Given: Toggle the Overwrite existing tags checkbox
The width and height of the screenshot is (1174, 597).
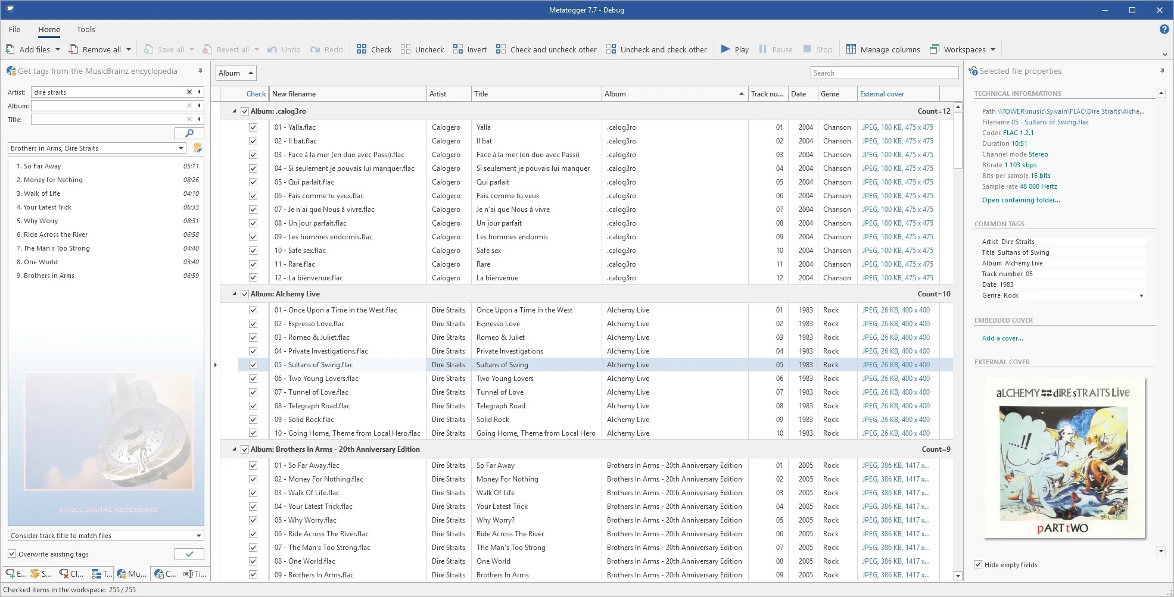Looking at the screenshot, I should (x=12, y=554).
